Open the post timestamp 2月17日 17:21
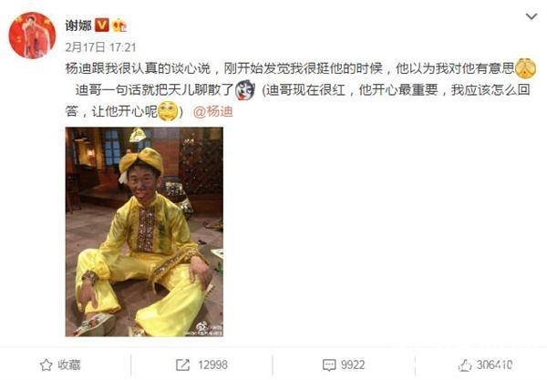547x380 pixels. [x=100, y=47]
